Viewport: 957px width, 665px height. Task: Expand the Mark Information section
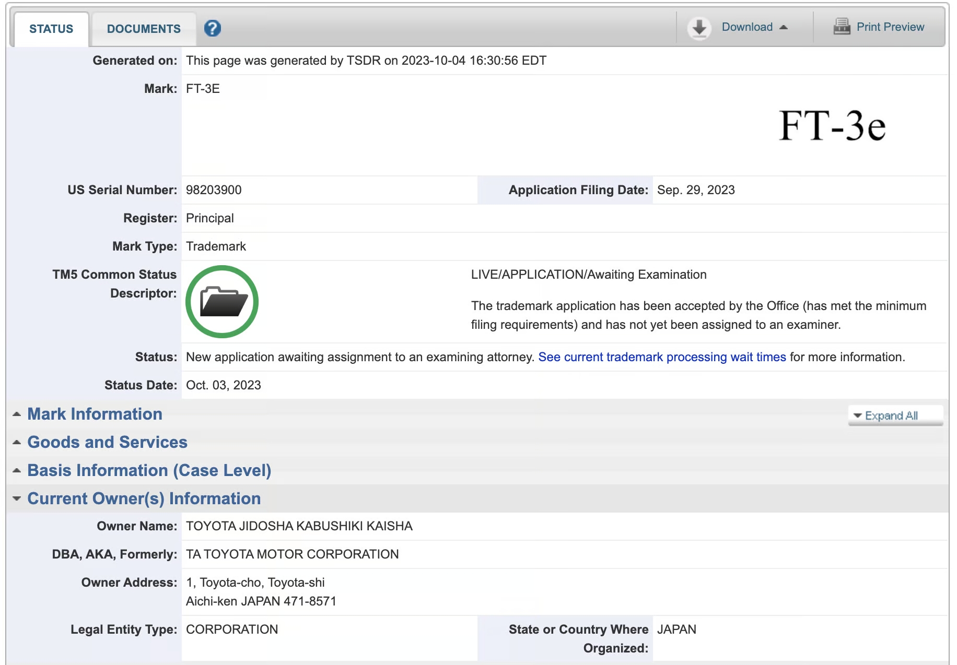(95, 414)
